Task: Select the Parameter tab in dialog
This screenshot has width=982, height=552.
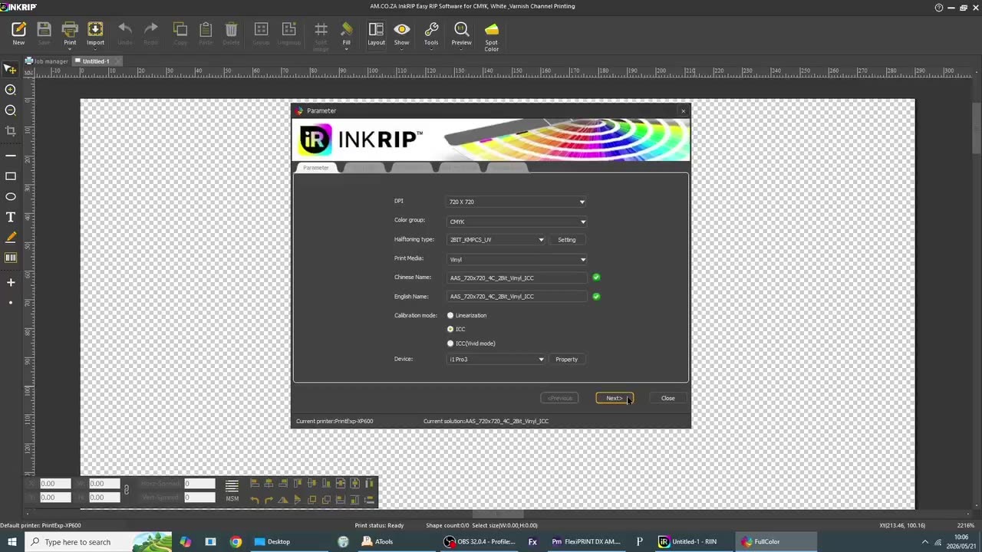Action: click(316, 167)
